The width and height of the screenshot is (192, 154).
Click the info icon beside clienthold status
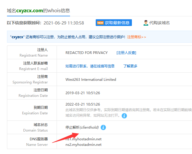coord(103,127)
